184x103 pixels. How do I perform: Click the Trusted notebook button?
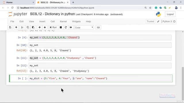click(x=150, y=21)
